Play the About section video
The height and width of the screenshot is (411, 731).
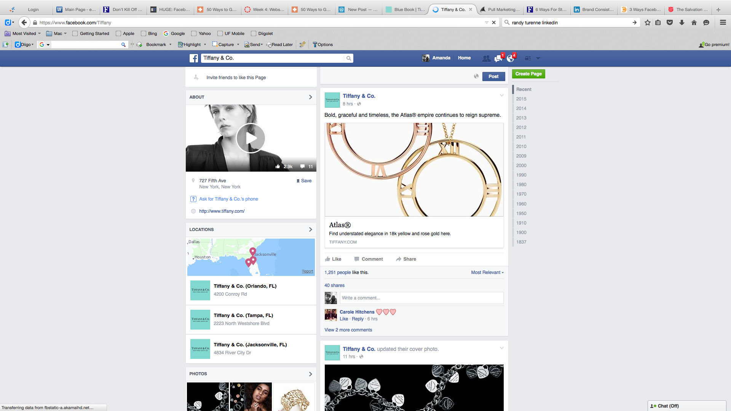(x=251, y=138)
